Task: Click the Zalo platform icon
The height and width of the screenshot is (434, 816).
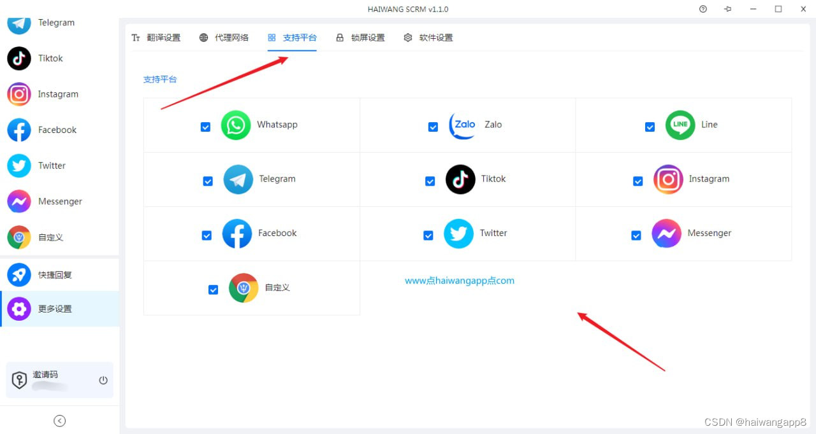Action: tap(462, 125)
